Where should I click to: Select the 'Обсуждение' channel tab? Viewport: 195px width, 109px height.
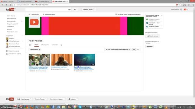[x=45, y=45]
